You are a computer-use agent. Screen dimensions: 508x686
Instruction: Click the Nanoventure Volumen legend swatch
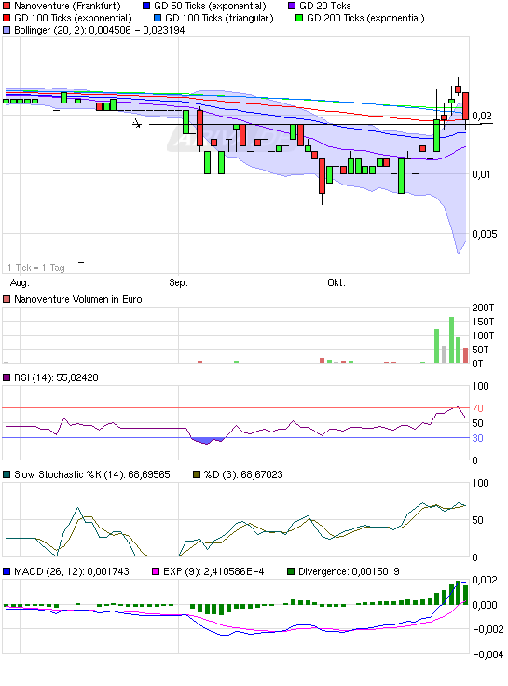(x=7, y=300)
